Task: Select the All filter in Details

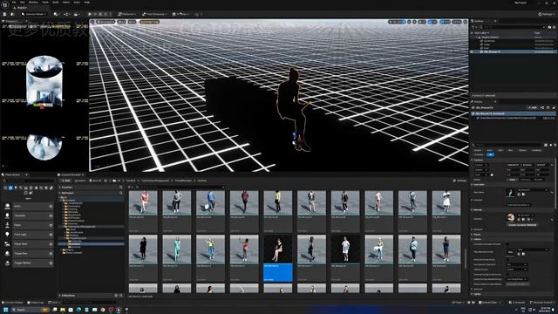Action: (x=490, y=155)
